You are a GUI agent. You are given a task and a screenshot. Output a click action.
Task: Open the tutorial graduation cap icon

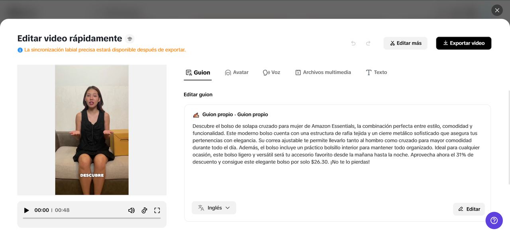click(129, 39)
